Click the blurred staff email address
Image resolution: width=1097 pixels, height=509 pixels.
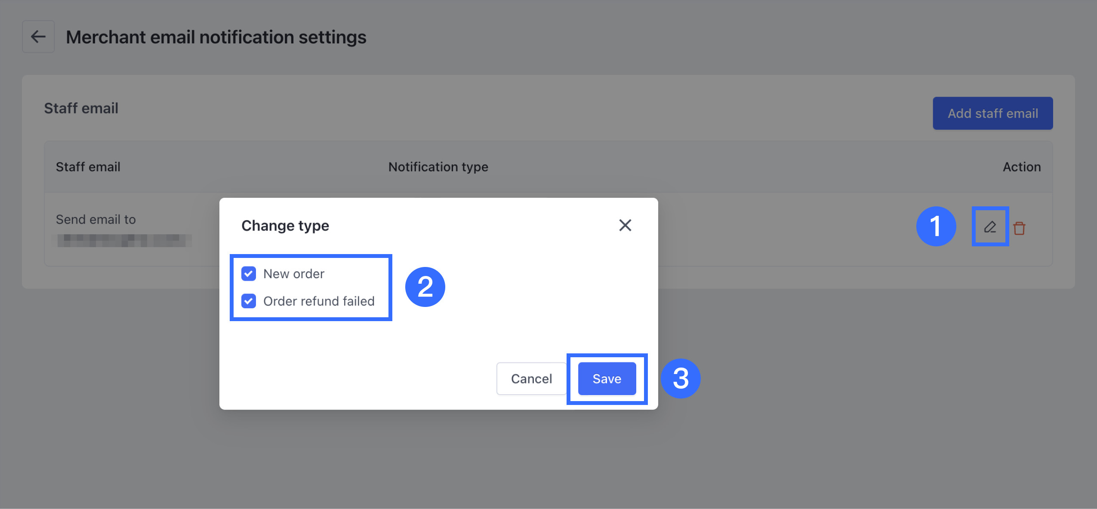123,240
